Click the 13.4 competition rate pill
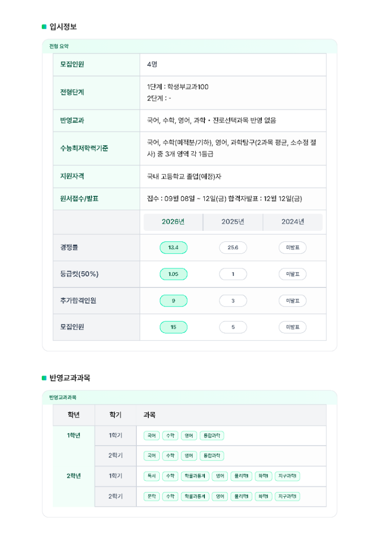380x538 pixels. (173, 248)
